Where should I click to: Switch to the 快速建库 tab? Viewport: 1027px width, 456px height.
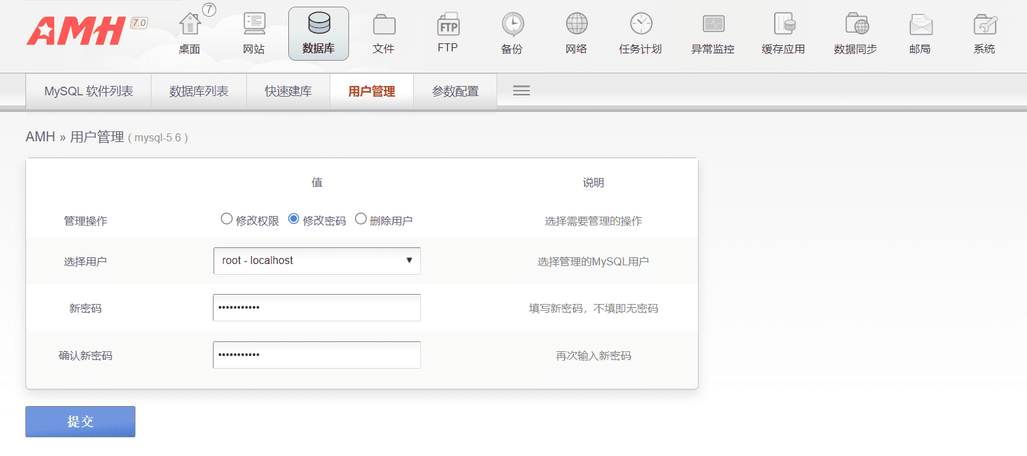coord(288,91)
